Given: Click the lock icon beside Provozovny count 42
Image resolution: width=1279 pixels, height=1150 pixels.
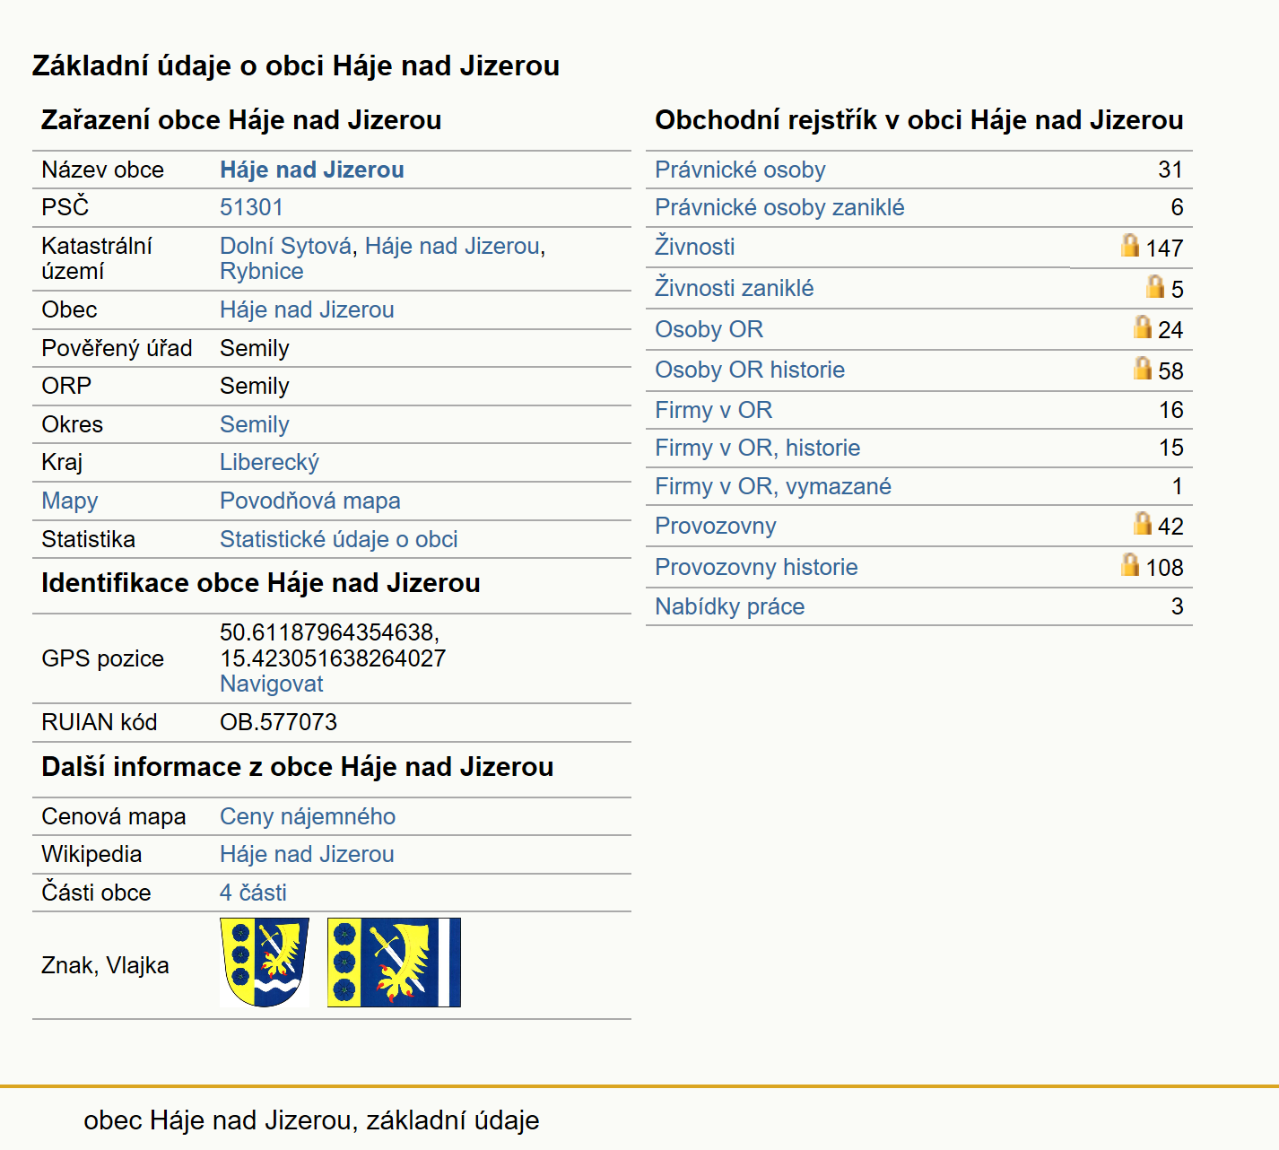Looking at the screenshot, I should click(1142, 523).
